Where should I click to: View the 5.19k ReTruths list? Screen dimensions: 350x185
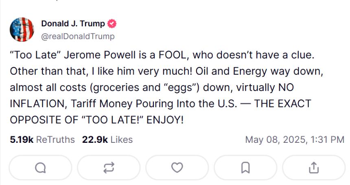(x=42, y=140)
